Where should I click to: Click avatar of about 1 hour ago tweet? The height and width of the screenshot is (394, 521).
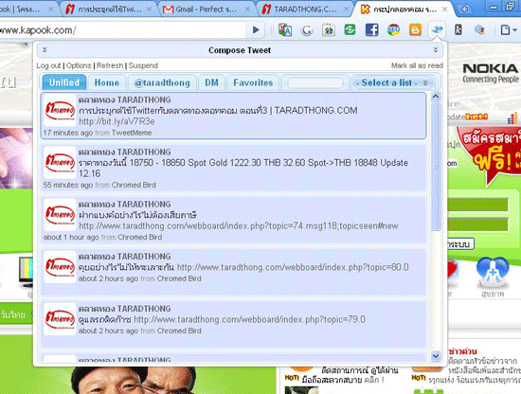(x=60, y=215)
